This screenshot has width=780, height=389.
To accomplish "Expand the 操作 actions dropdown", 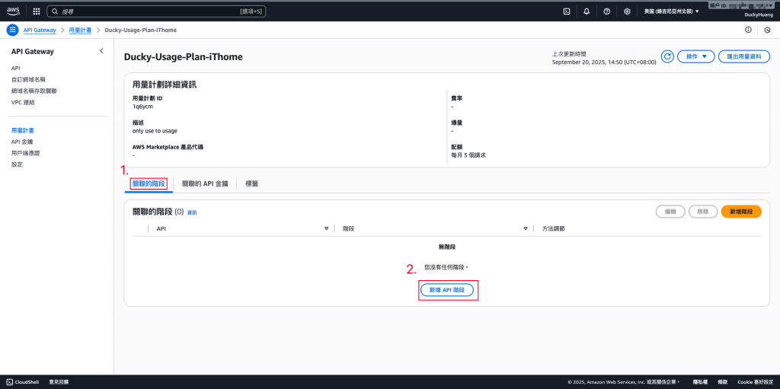I will [x=696, y=56].
